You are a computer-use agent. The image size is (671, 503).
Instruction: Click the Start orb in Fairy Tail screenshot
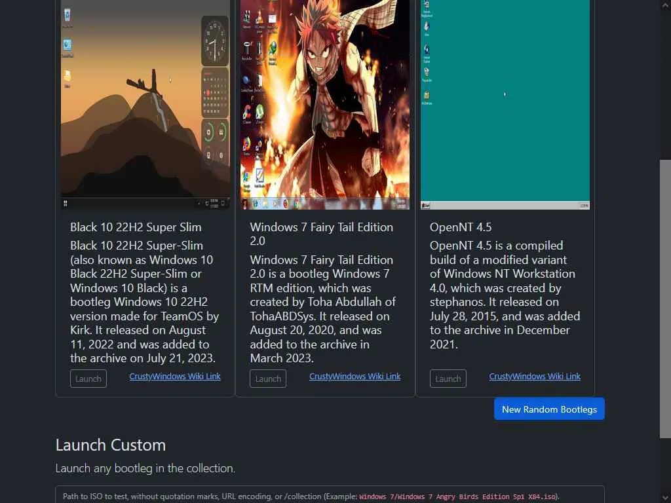coord(245,204)
